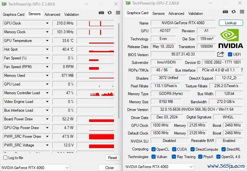Image resolution: width=247 pixels, height=171 pixels.
Task: Toggle the OpenGL 4.6 checkbox
Action: tap(218, 157)
